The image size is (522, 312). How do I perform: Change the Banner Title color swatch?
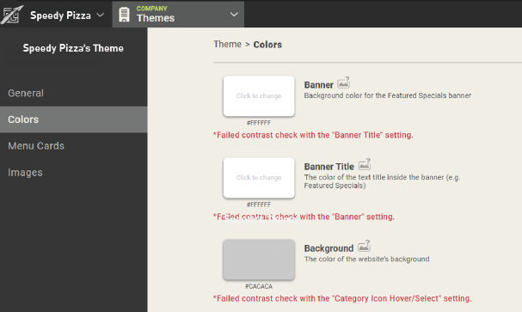(259, 178)
